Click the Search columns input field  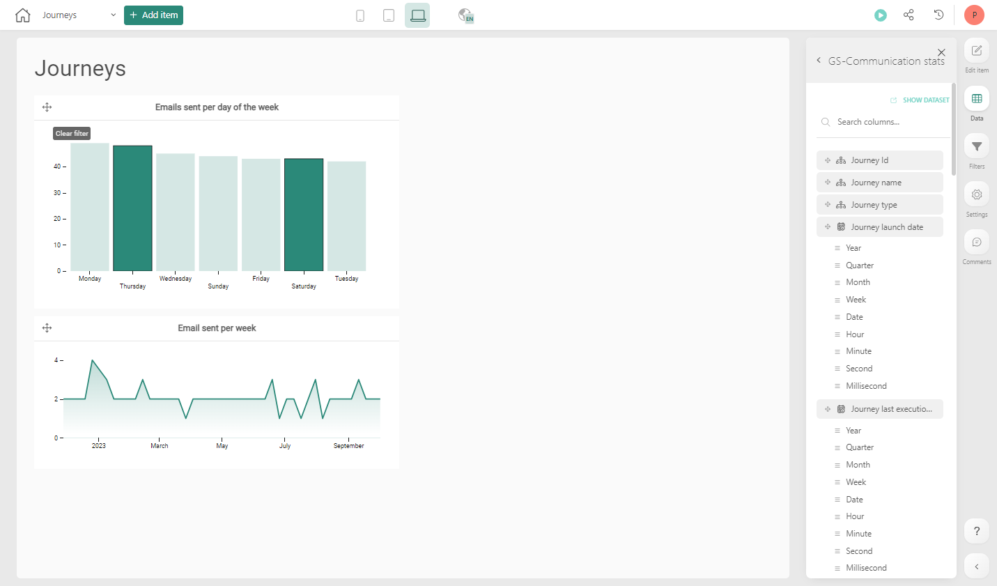(888, 122)
